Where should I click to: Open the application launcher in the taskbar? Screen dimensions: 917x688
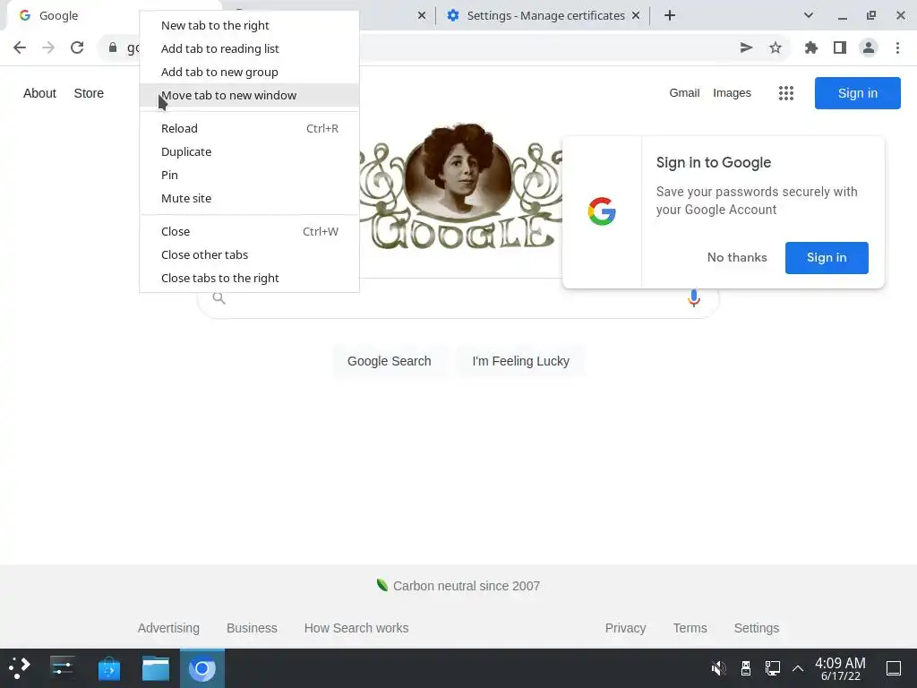[x=20, y=668]
